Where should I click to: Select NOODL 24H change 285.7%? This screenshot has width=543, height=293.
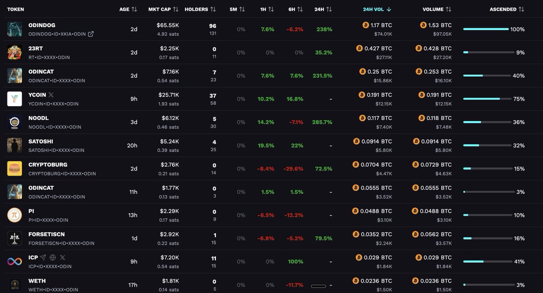(x=322, y=122)
